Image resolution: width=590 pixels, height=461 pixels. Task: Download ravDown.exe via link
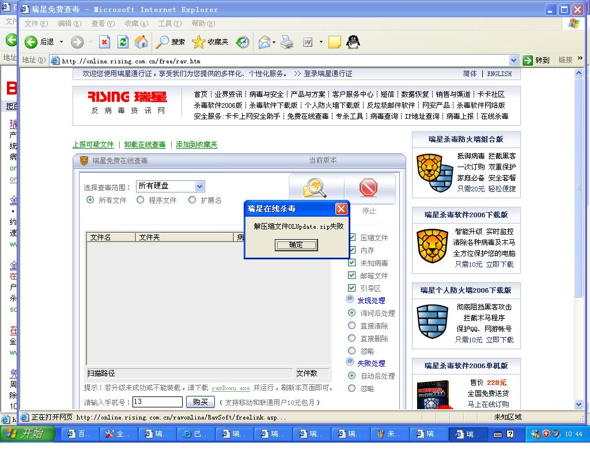230,388
